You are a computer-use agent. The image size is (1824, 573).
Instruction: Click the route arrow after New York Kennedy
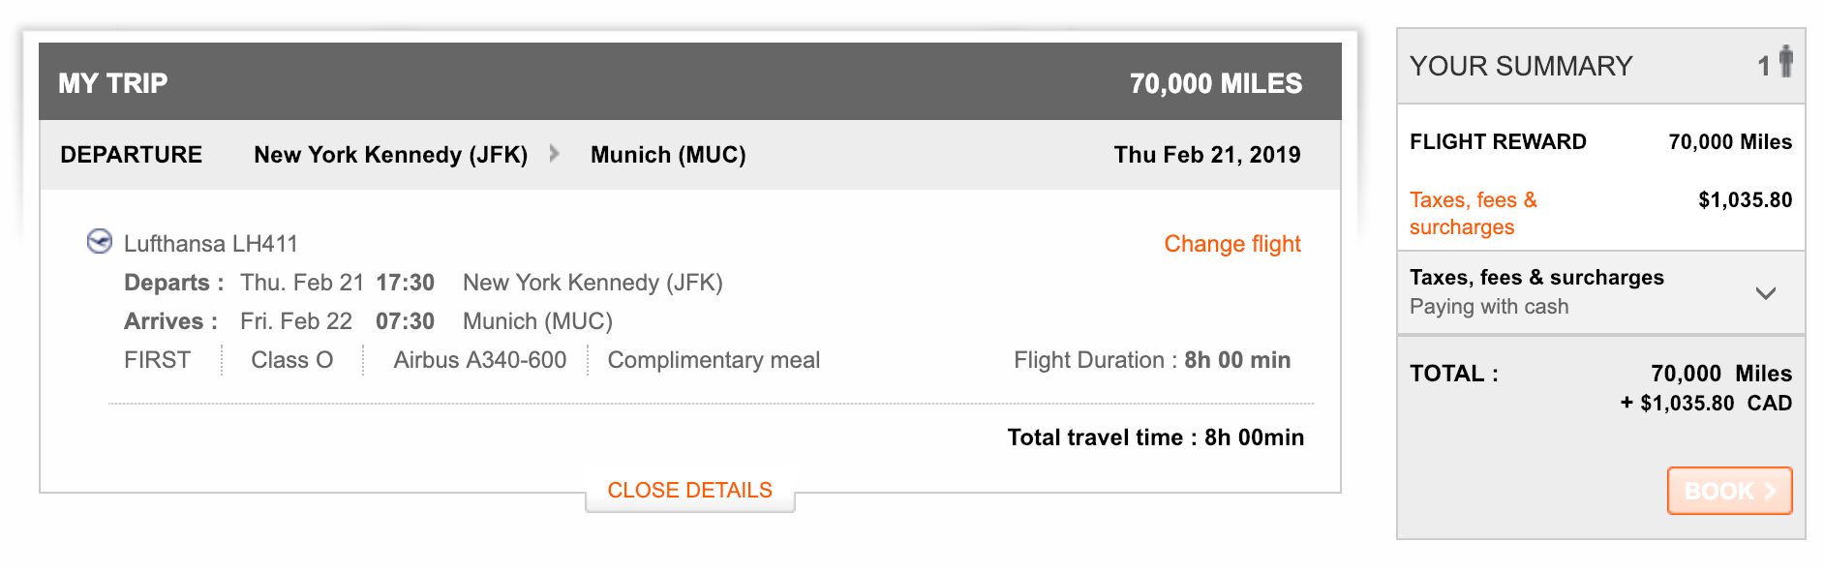554,153
